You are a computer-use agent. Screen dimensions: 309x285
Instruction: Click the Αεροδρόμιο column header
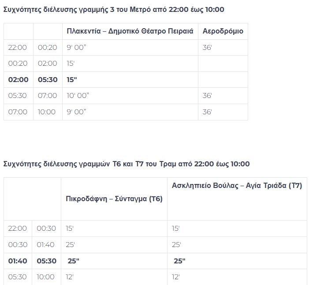pyautogui.click(x=223, y=31)
